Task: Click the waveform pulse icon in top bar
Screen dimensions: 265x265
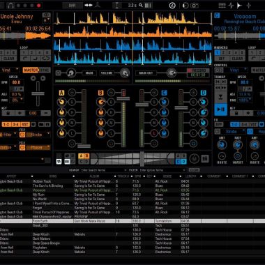Action: tap(231, 6)
